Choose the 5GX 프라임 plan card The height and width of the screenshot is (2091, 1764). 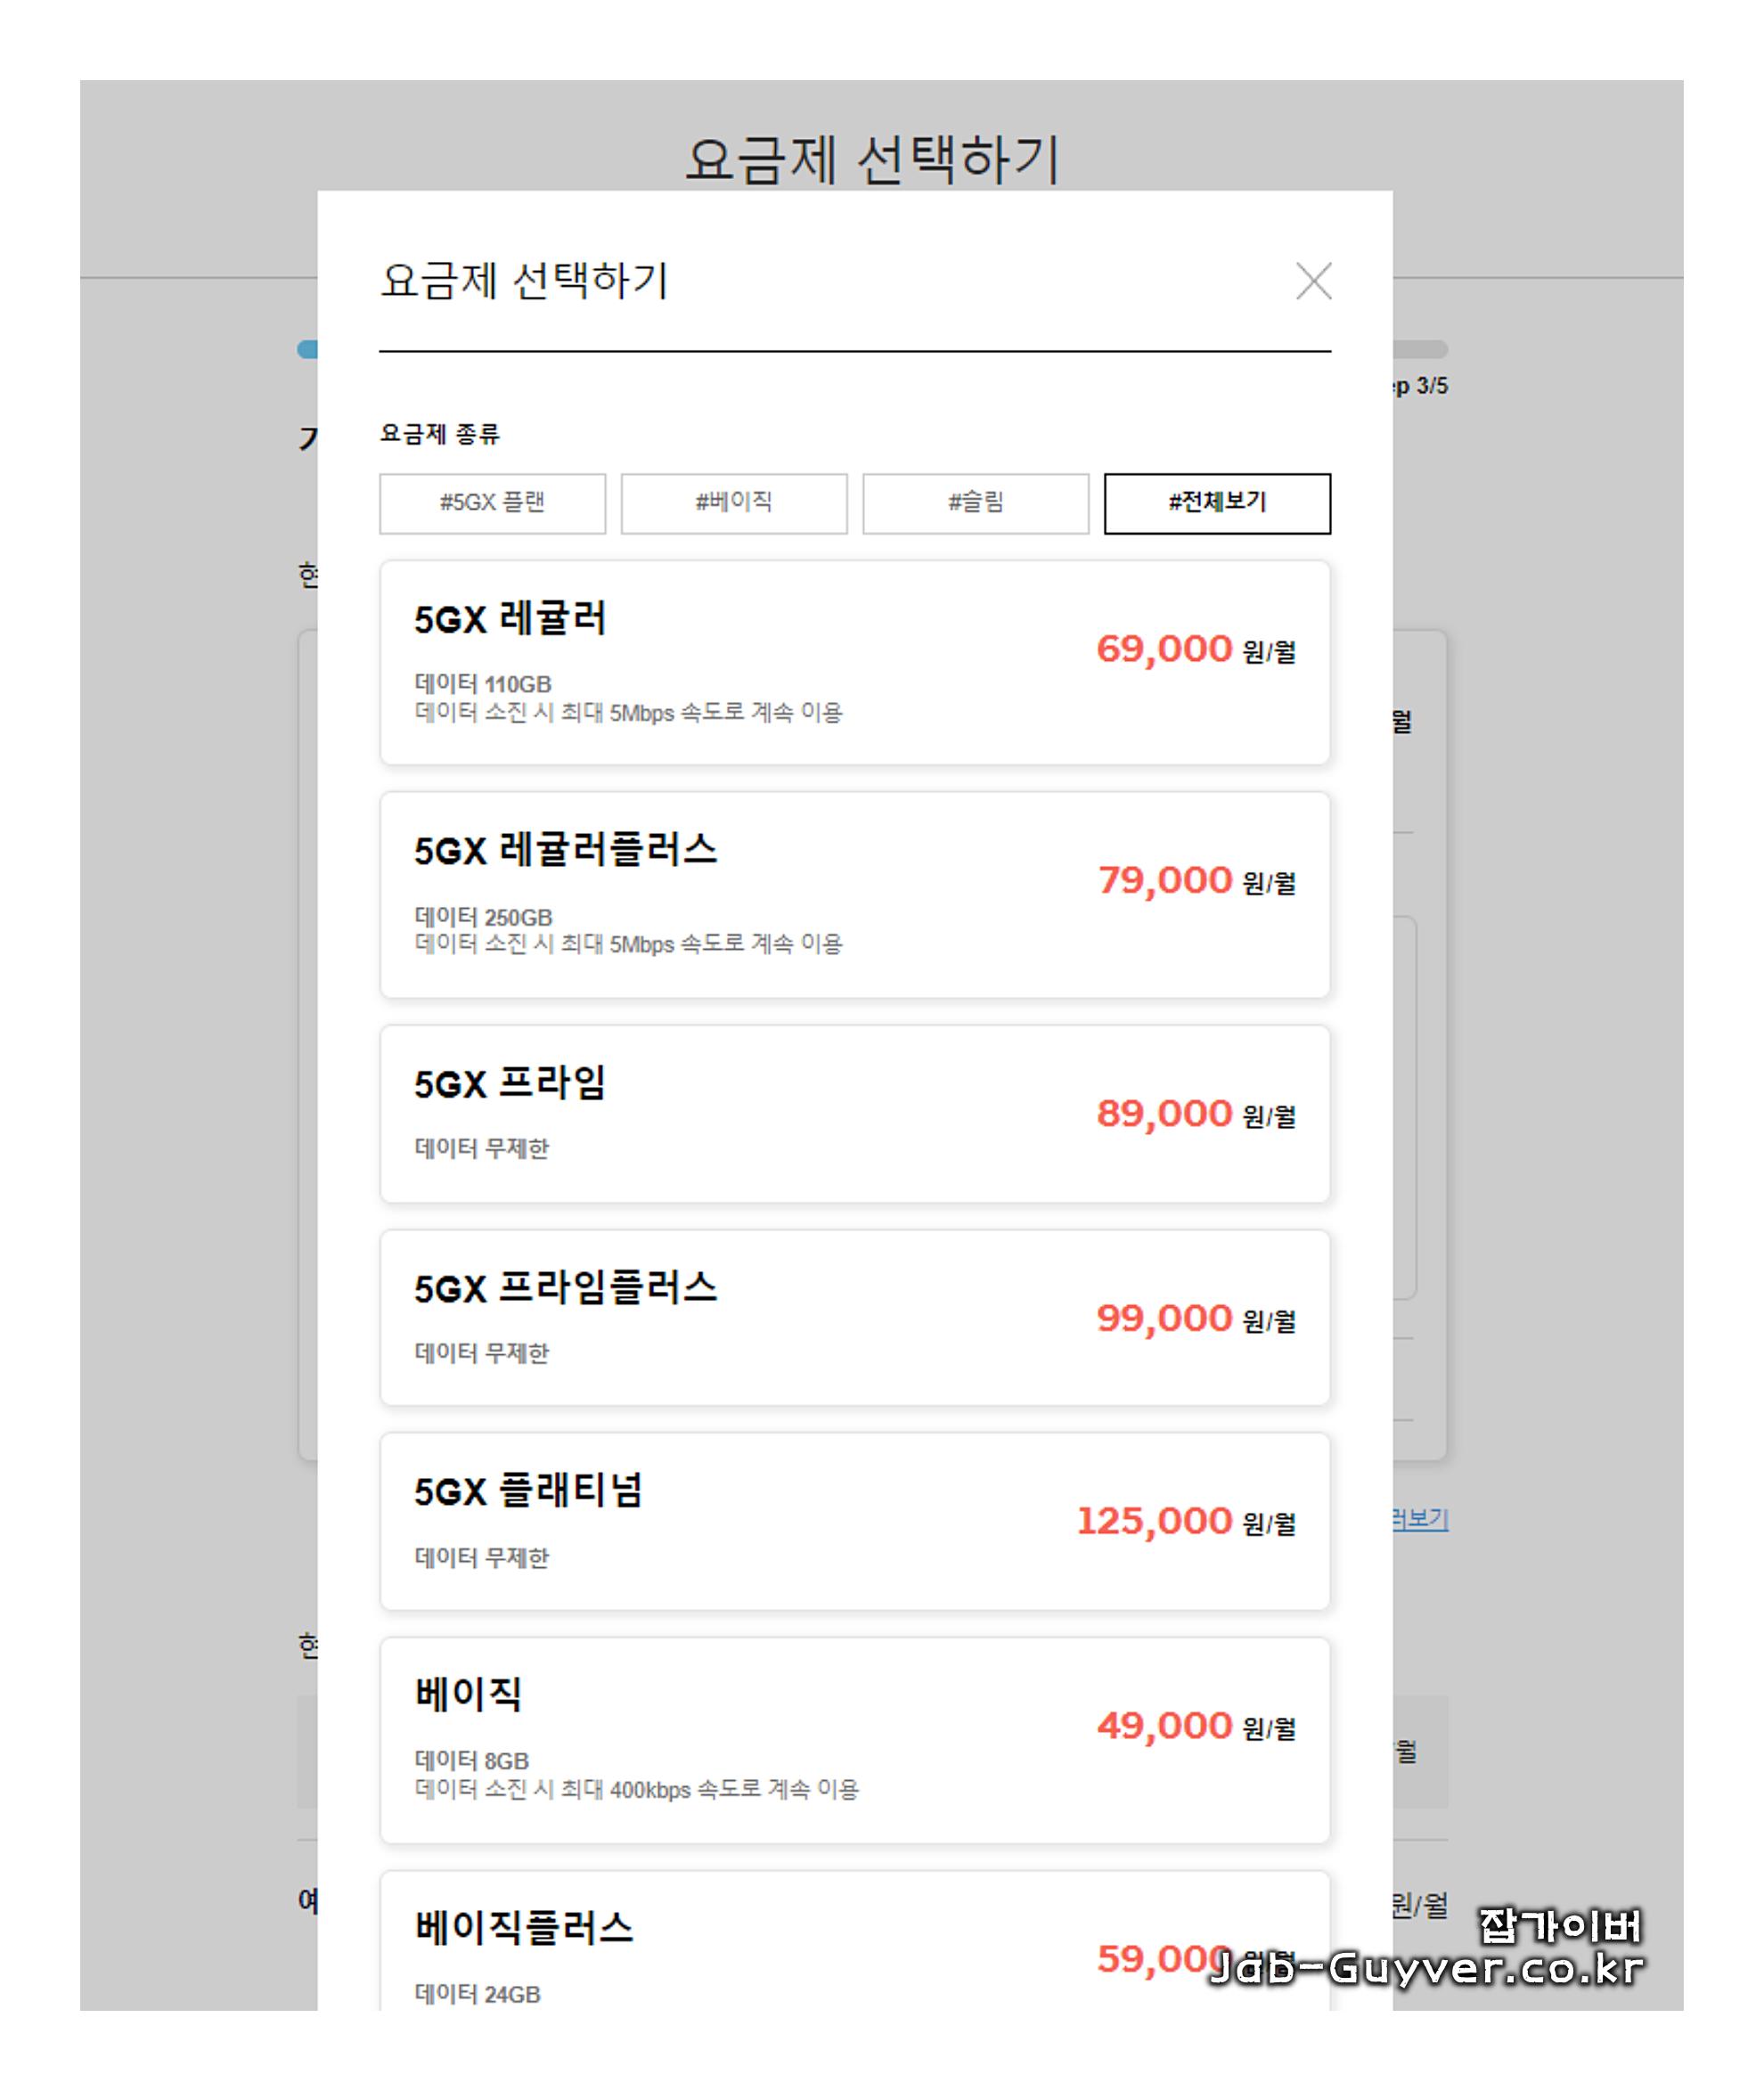coord(855,1113)
